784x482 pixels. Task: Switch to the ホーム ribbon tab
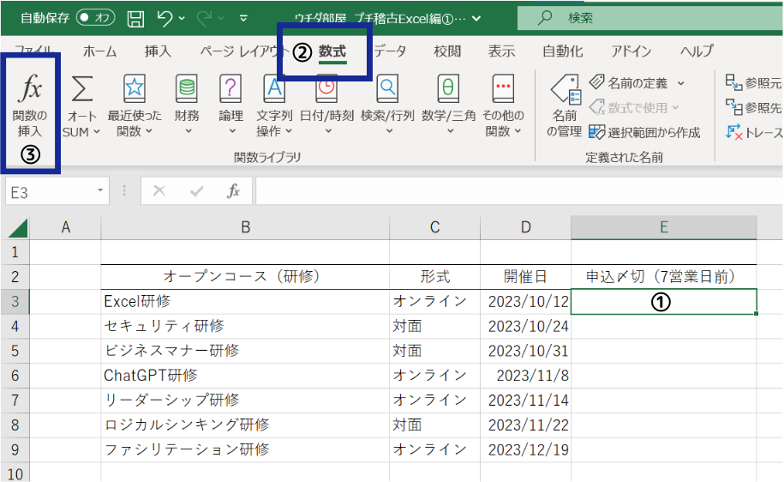click(99, 51)
